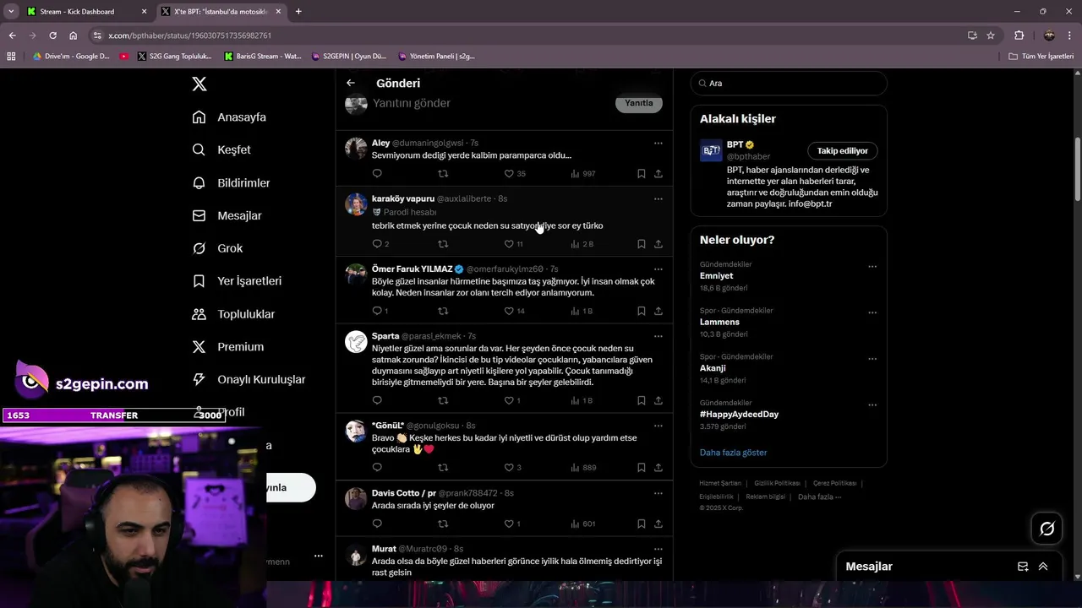Open Tüm Yer İşaretleri folder
The height and width of the screenshot is (608, 1082).
(x=1041, y=57)
